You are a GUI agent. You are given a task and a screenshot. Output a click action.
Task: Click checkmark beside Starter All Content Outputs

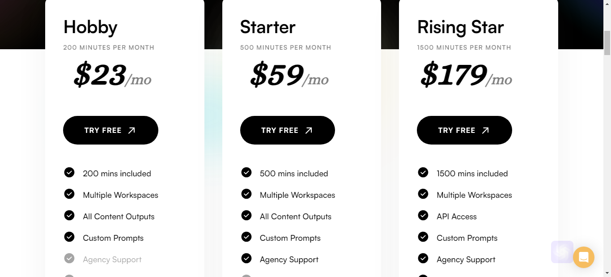pyautogui.click(x=246, y=215)
